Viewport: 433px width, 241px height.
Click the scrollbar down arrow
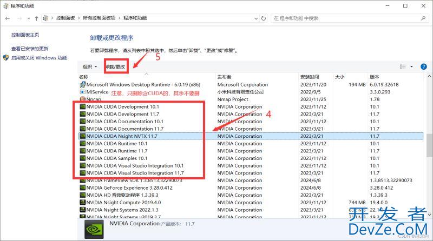coord(429,215)
